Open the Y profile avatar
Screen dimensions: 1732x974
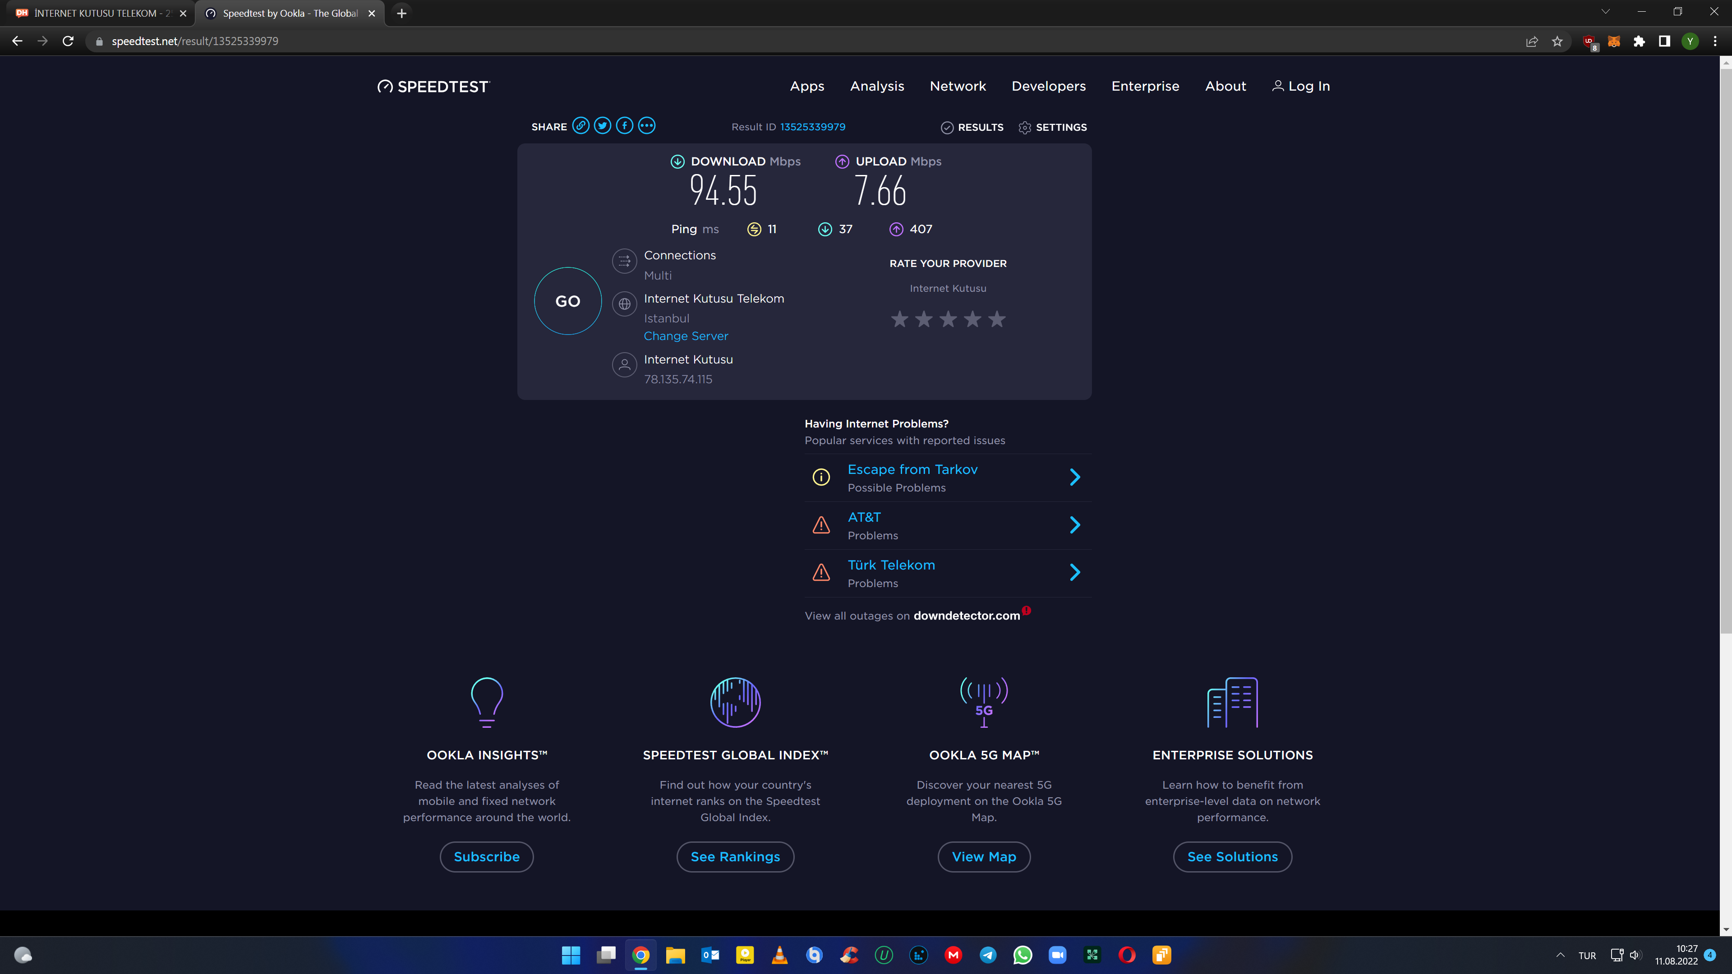coord(1691,41)
